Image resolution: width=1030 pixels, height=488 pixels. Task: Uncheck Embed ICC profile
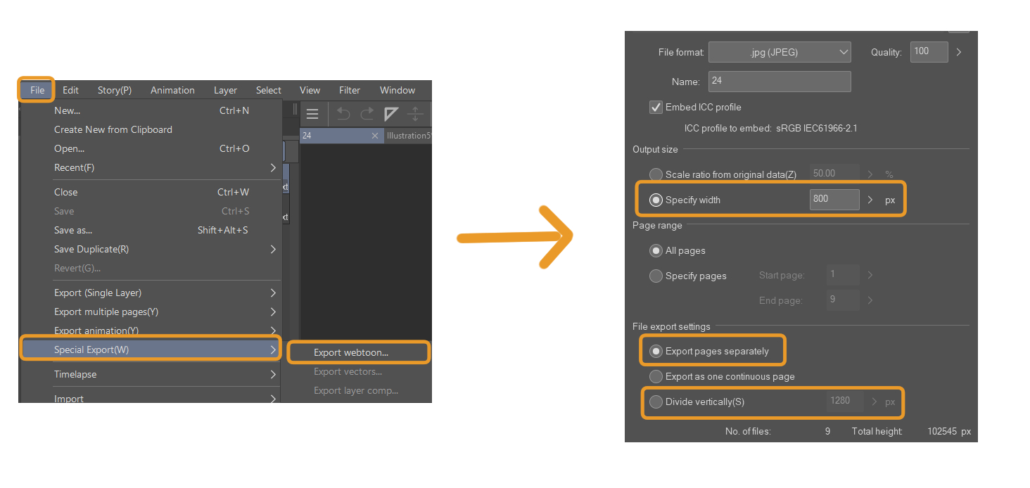coord(655,107)
